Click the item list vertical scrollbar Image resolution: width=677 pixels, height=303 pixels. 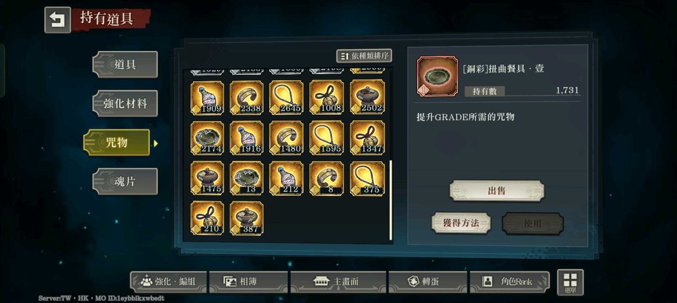pos(391,200)
